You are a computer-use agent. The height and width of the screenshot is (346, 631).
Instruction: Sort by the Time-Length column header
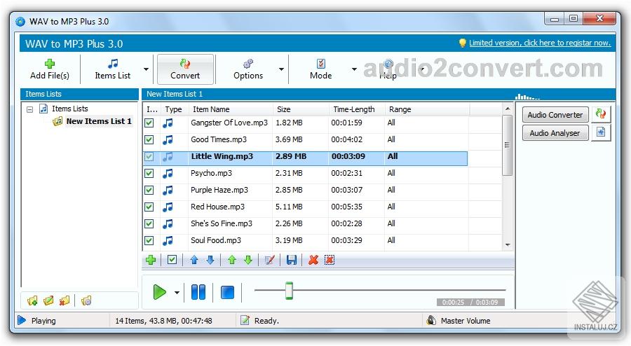tap(357, 109)
